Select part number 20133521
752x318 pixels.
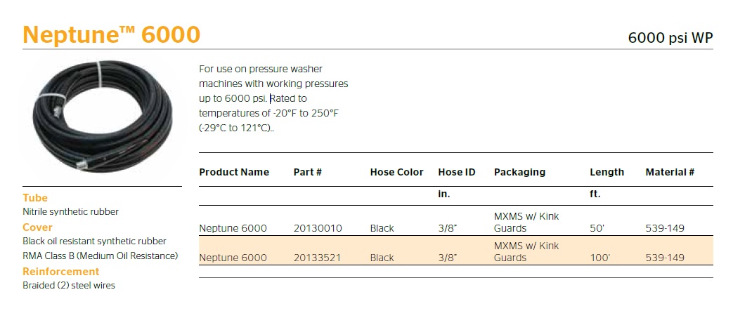click(317, 258)
